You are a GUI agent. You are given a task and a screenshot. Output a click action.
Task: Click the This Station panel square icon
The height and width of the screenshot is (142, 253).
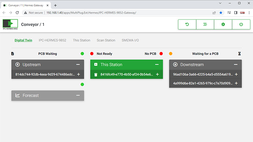[x=96, y=65]
